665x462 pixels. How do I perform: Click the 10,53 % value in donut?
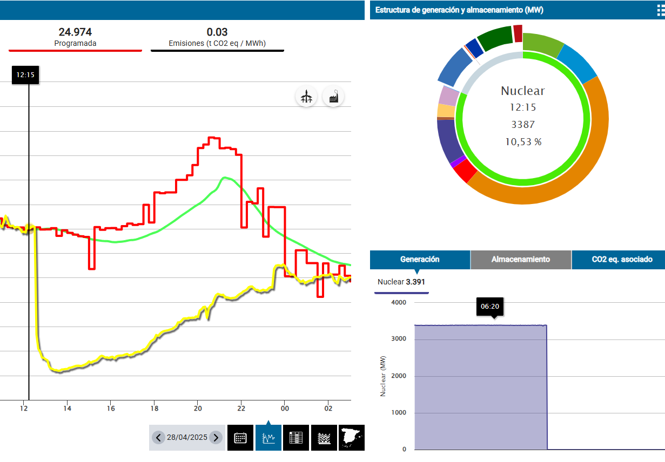point(523,142)
